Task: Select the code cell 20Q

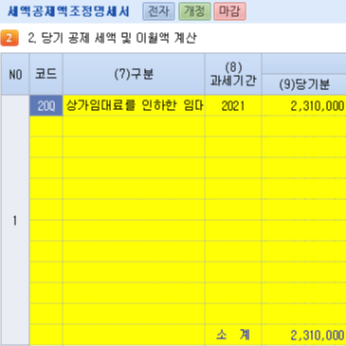Action: click(46, 106)
